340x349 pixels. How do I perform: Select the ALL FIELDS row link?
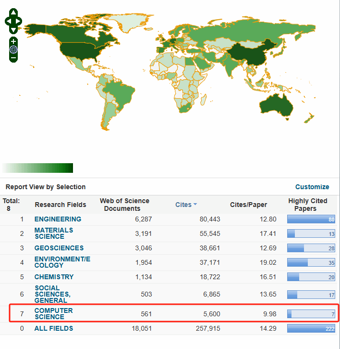coord(54,328)
